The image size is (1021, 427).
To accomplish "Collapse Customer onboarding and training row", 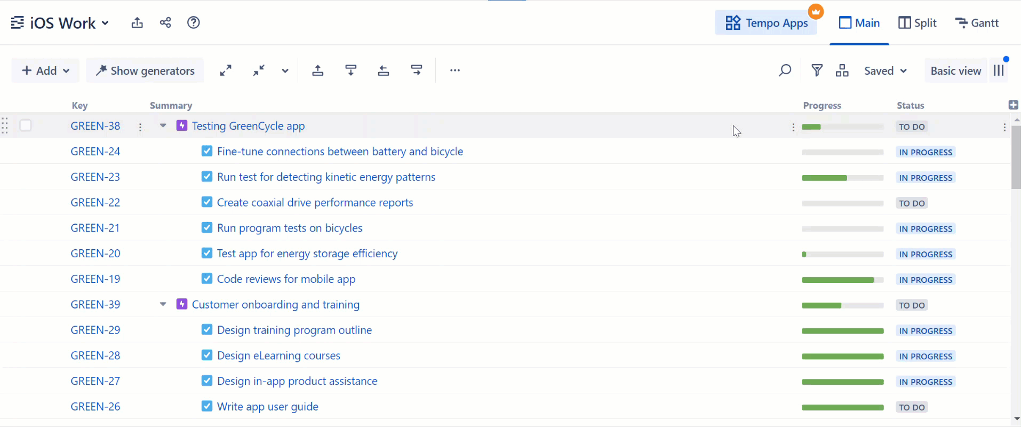I will [x=163, y=304].
